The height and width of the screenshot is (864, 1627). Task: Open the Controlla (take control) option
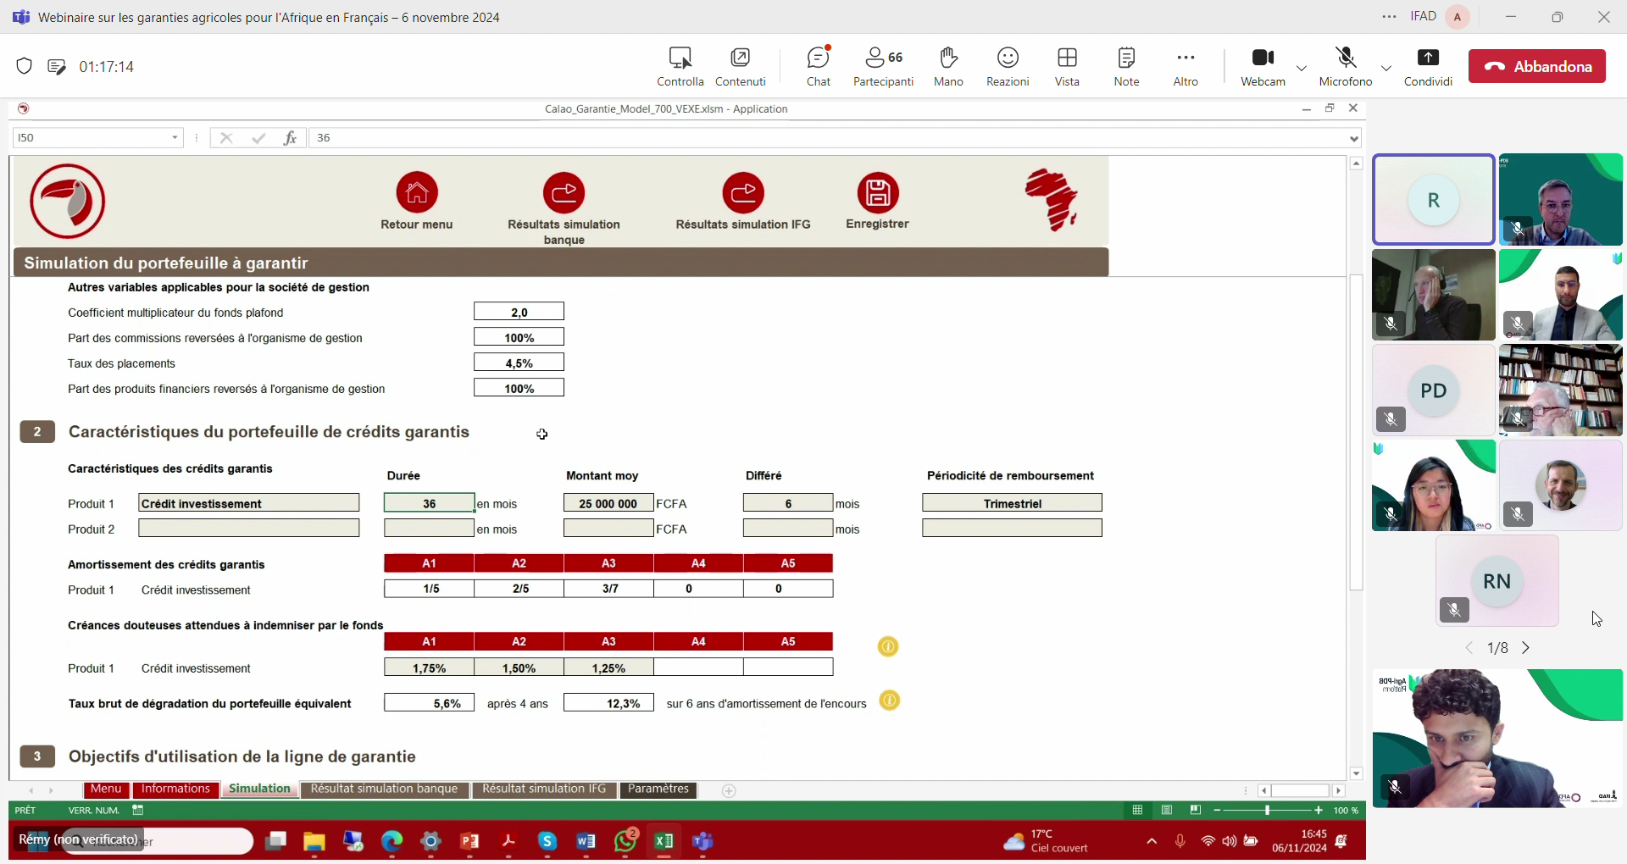click(x=680, y=67)
